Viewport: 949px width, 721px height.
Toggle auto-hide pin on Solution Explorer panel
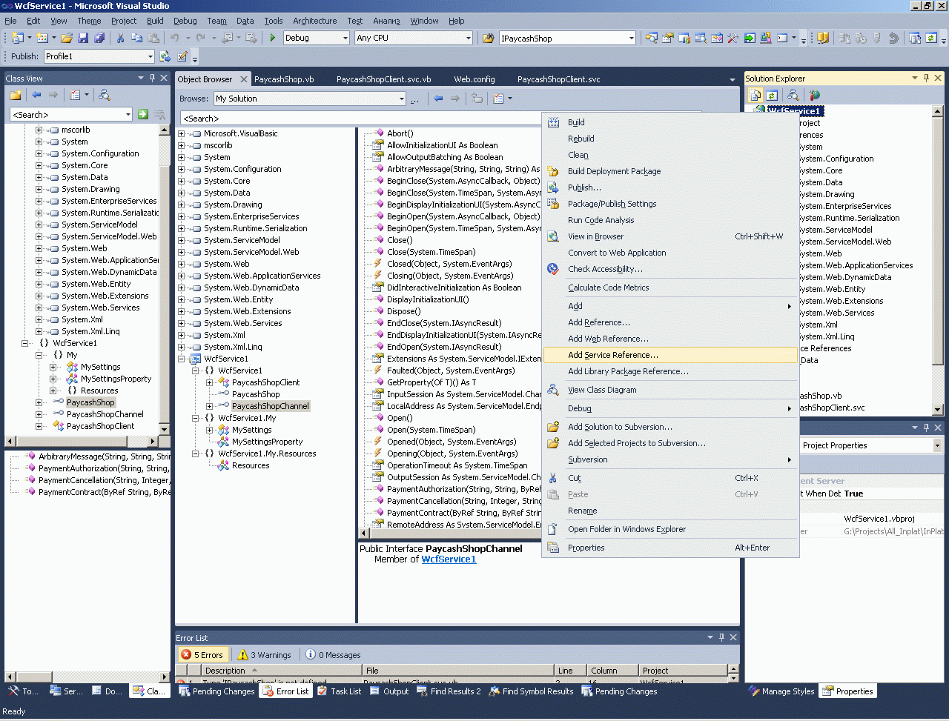point(926,78)
